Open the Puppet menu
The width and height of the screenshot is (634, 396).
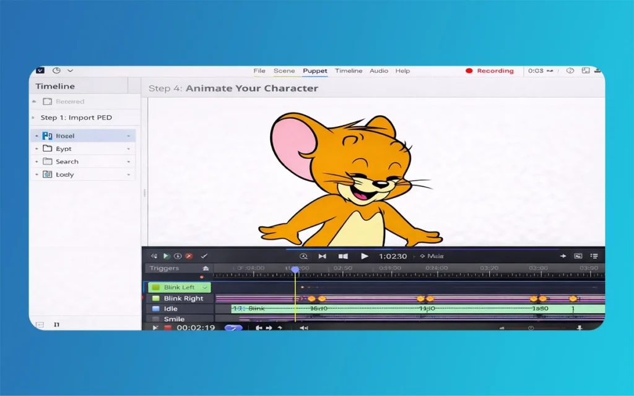[315, 71]
